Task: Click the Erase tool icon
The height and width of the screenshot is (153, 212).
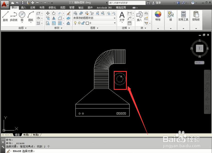Action: [x=68, y=13]
